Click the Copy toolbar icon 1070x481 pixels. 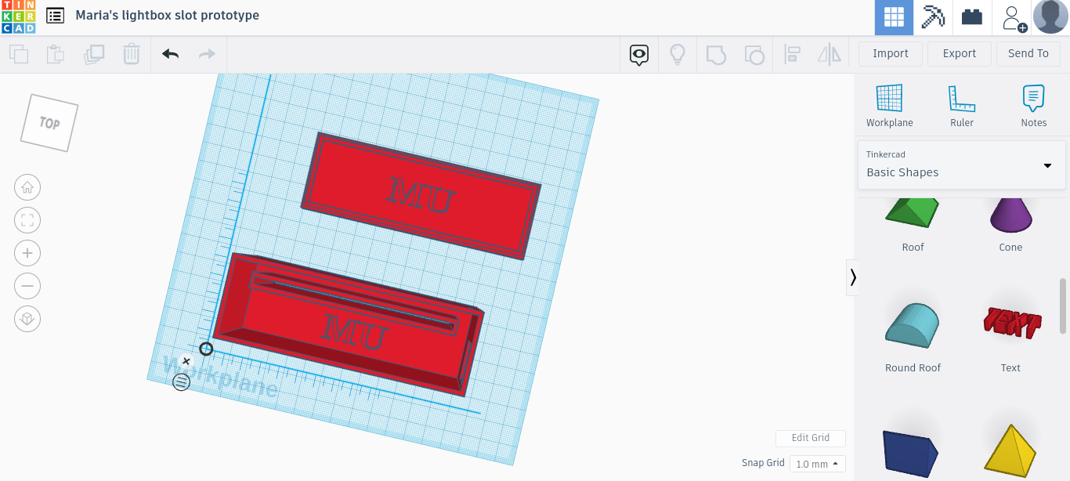19,54
